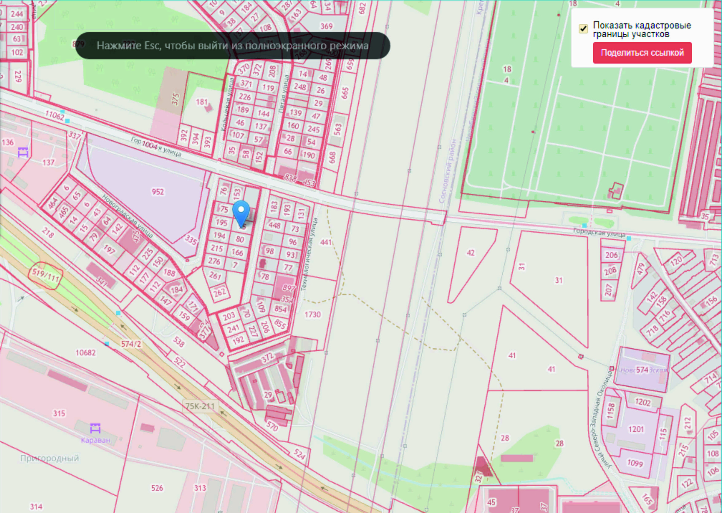
Task: Click parcel 369 at the top
Action: [326, 26]
